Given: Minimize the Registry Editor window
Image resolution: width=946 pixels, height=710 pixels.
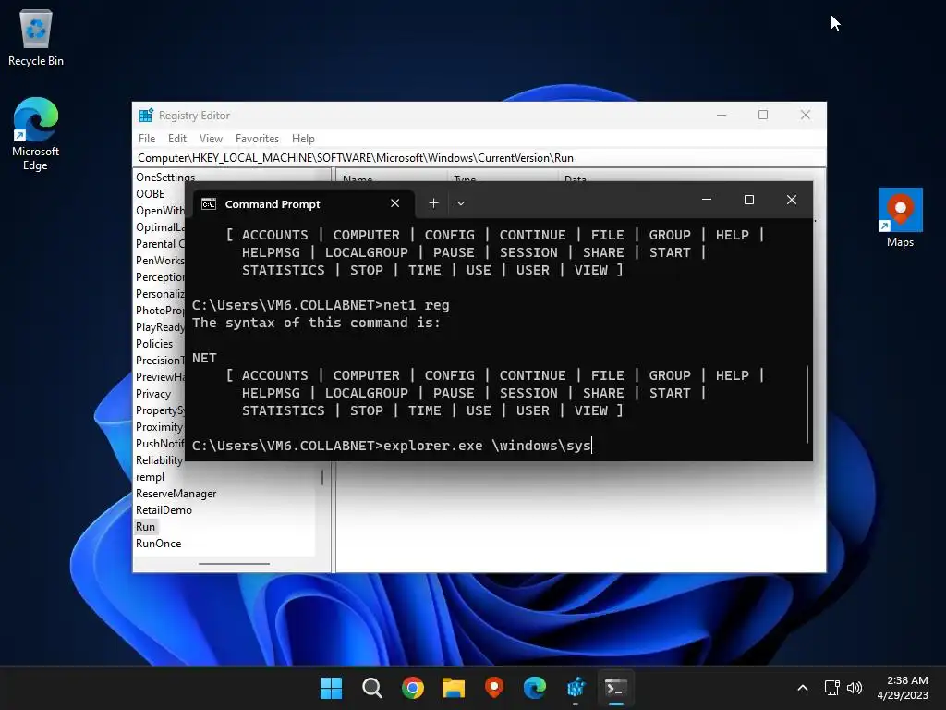Looking at the screenshot, I should pos(722,115).
